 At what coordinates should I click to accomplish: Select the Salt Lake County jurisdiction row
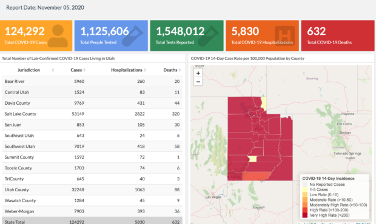pyautogui.click(x=92, y=114)
